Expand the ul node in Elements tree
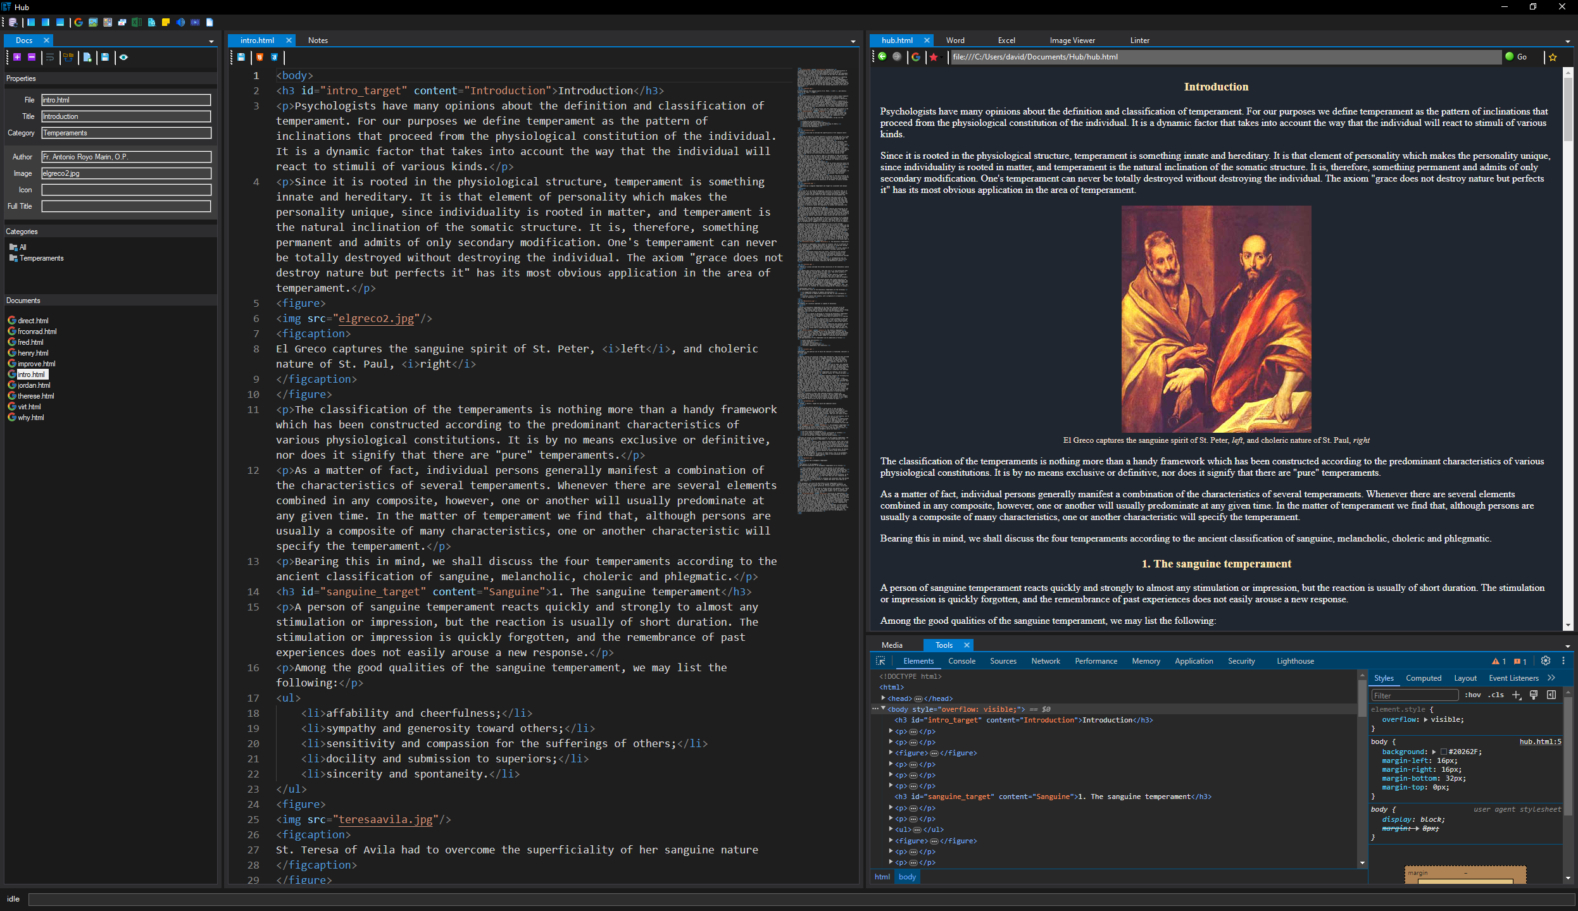The image size is (1578, 911). coord(891,829)
